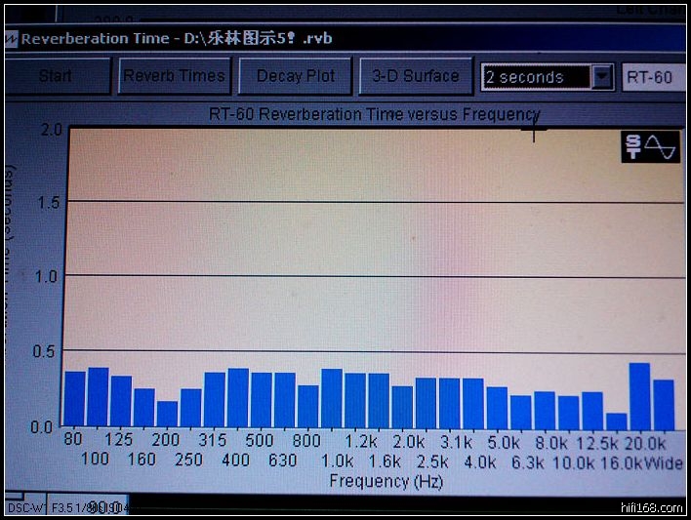Click the 400 Hz bar
This screenshot has width=691, height=520.
pos(238,397)
